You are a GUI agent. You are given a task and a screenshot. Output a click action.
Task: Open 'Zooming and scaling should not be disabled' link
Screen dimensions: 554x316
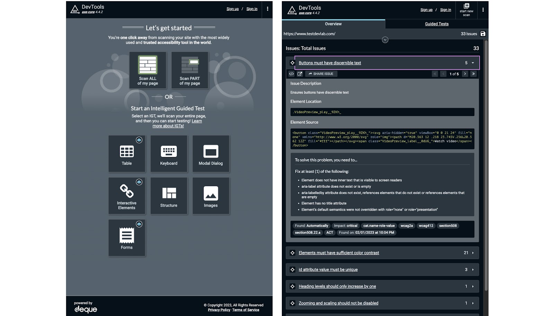pyautogui.click(x=339, y=303)
